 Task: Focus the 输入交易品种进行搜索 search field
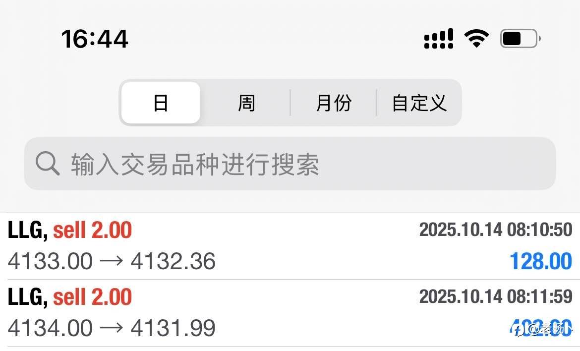pyautogui.click(x=297, y=164)
